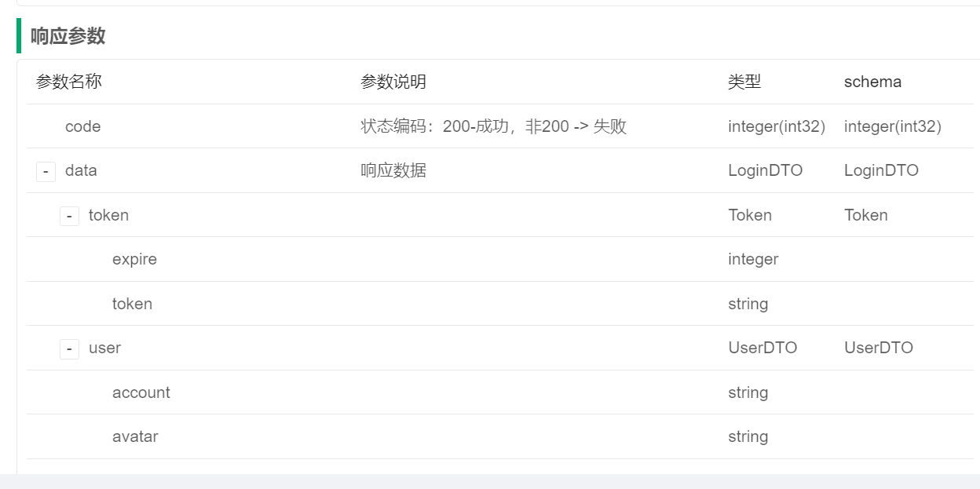
Task: Collapse the token row minus toggle
Action: click(x=69, y=216)
